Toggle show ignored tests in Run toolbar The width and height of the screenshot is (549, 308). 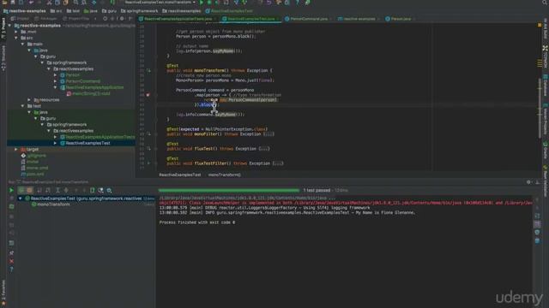coord(29,190)
